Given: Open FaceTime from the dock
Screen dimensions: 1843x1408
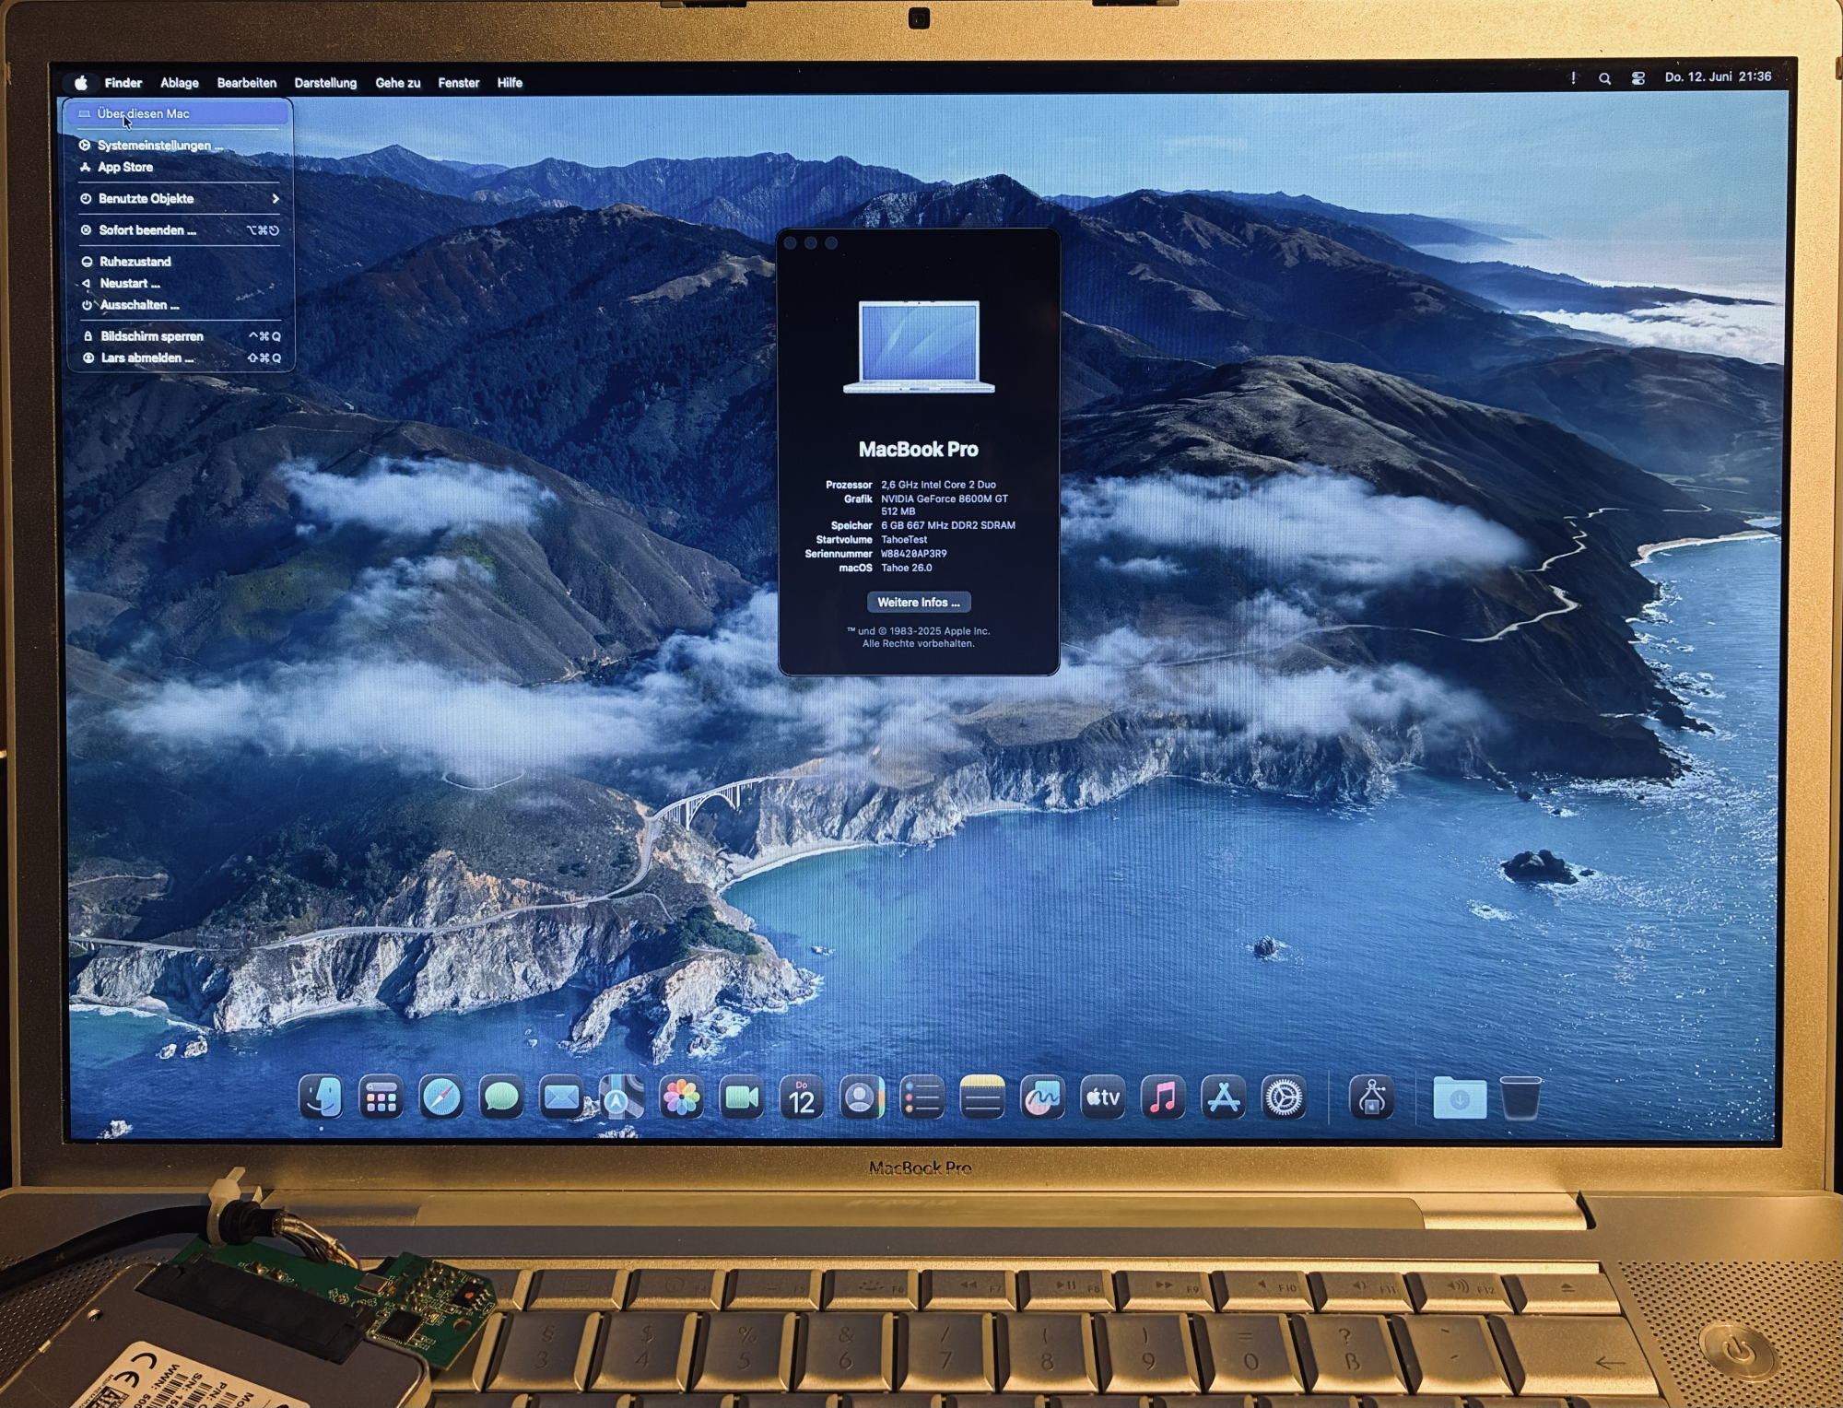Looking at the screenshot, I should (x=741, y=1097).
